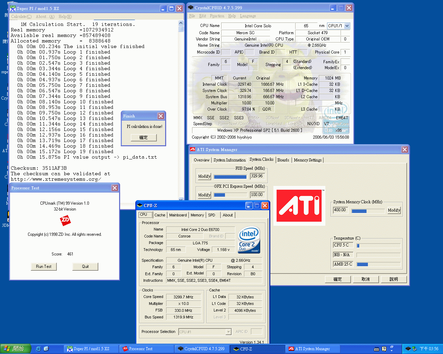Open the Edit menu in CrystalCPUID
Image resolution: width=443 pixels, height=354 pixels.
202,16
